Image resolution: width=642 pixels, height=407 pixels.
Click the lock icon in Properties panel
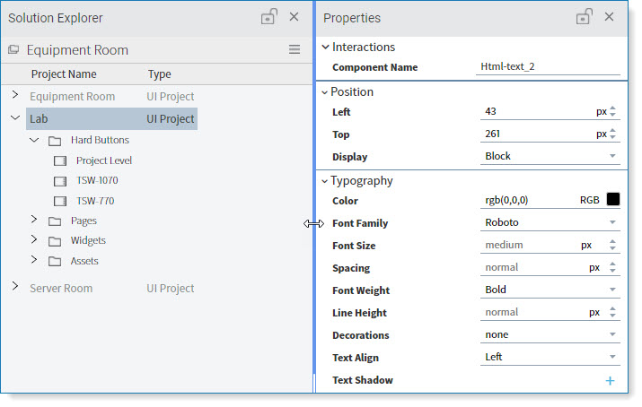(585, 17)
